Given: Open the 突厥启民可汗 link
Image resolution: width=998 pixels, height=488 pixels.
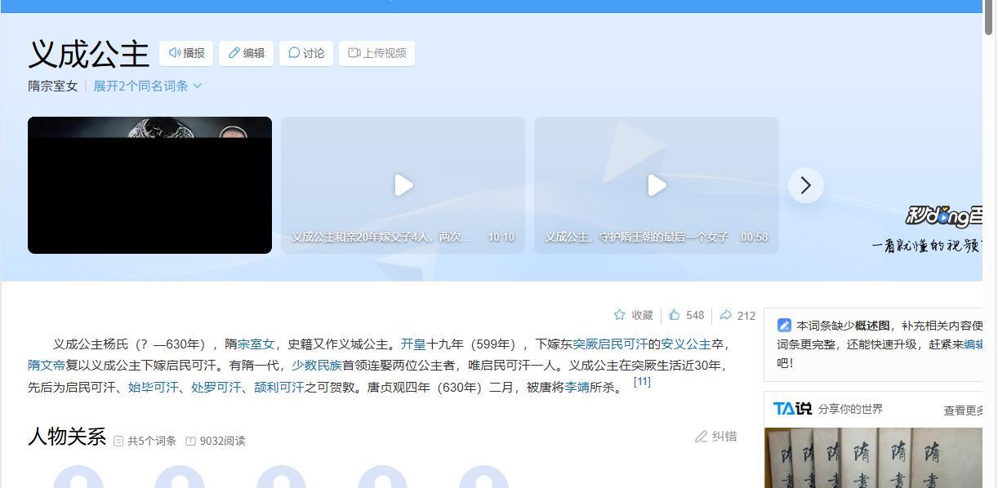Looking at the screenshot, I should (x=609, y=344).
